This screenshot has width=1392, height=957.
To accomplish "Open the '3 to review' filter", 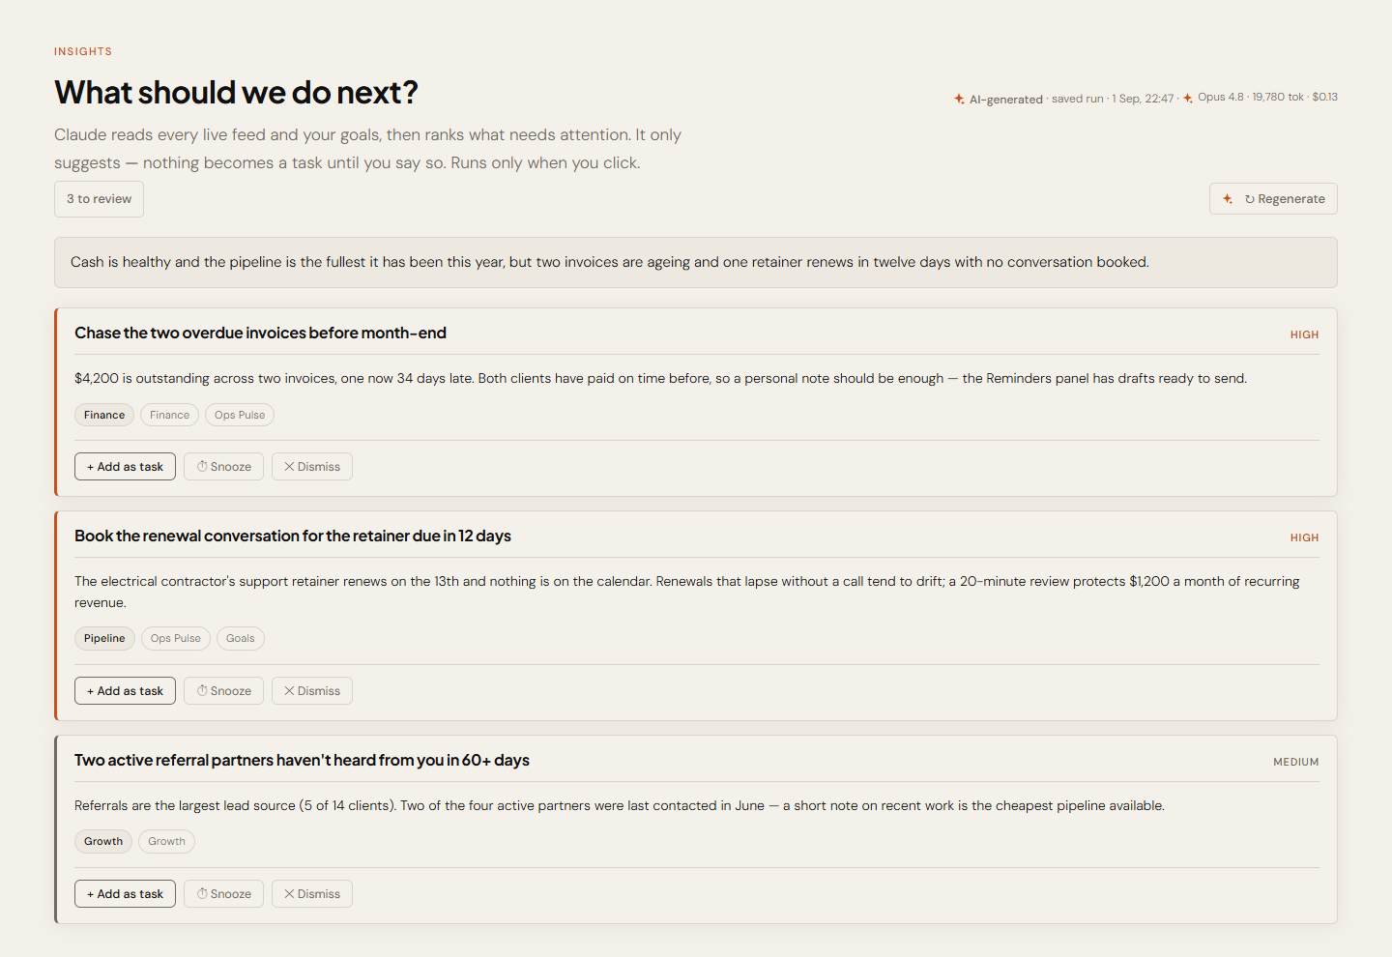I will [99, 199].
